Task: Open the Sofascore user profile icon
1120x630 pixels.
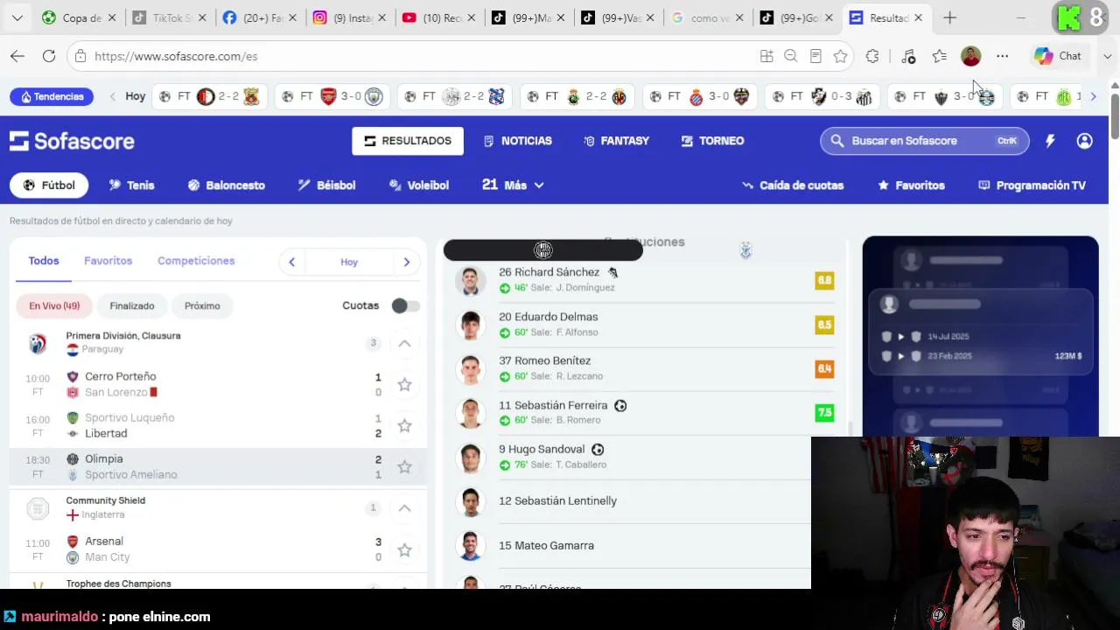Action: click(x=1085, y=141)
